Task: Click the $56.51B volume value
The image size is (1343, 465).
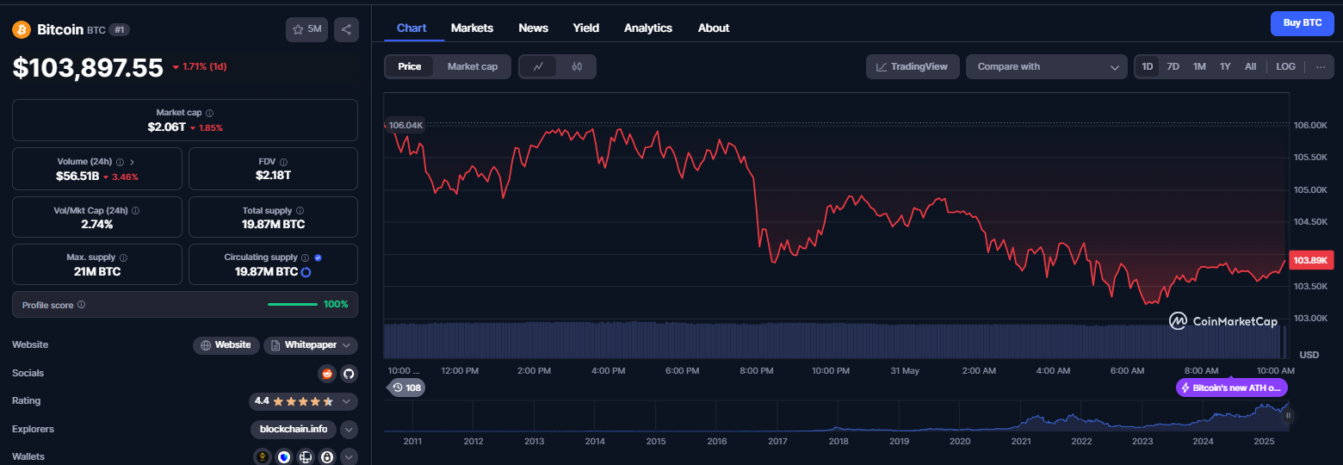Action: click(x=77, y=176)
